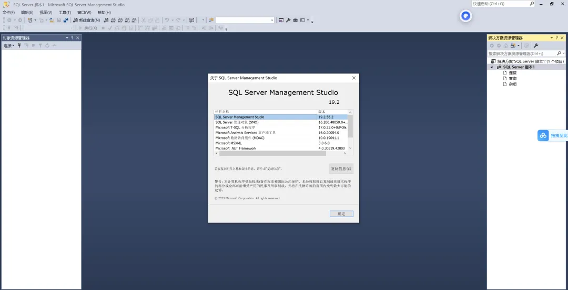568x290 pixels.
Task: Click the Undo arrow icon
Action: pyautogui.click(x=167, y=20)
